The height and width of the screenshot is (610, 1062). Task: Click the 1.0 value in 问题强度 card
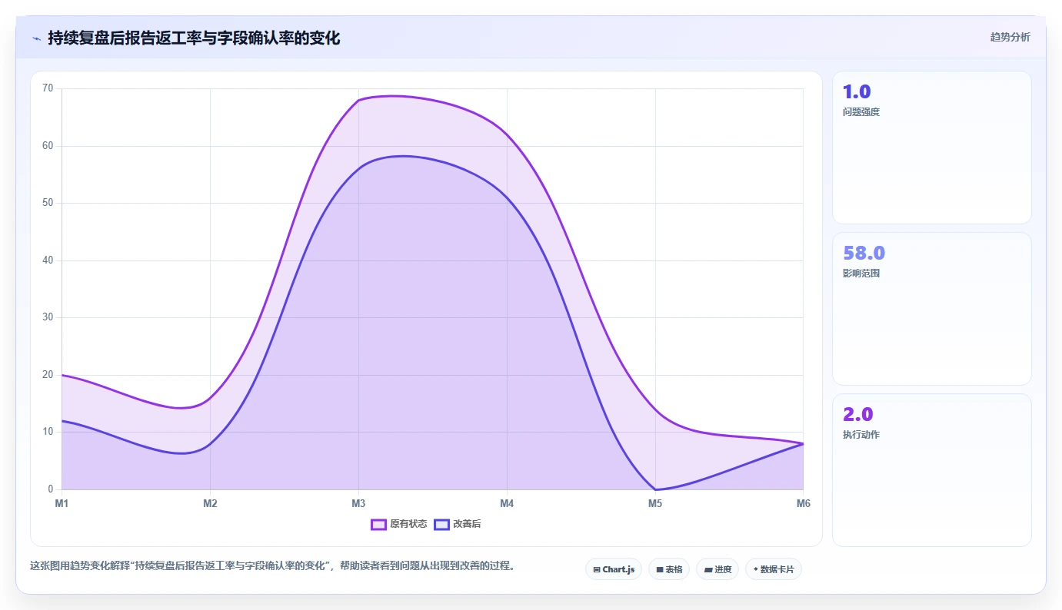(857, 91)
